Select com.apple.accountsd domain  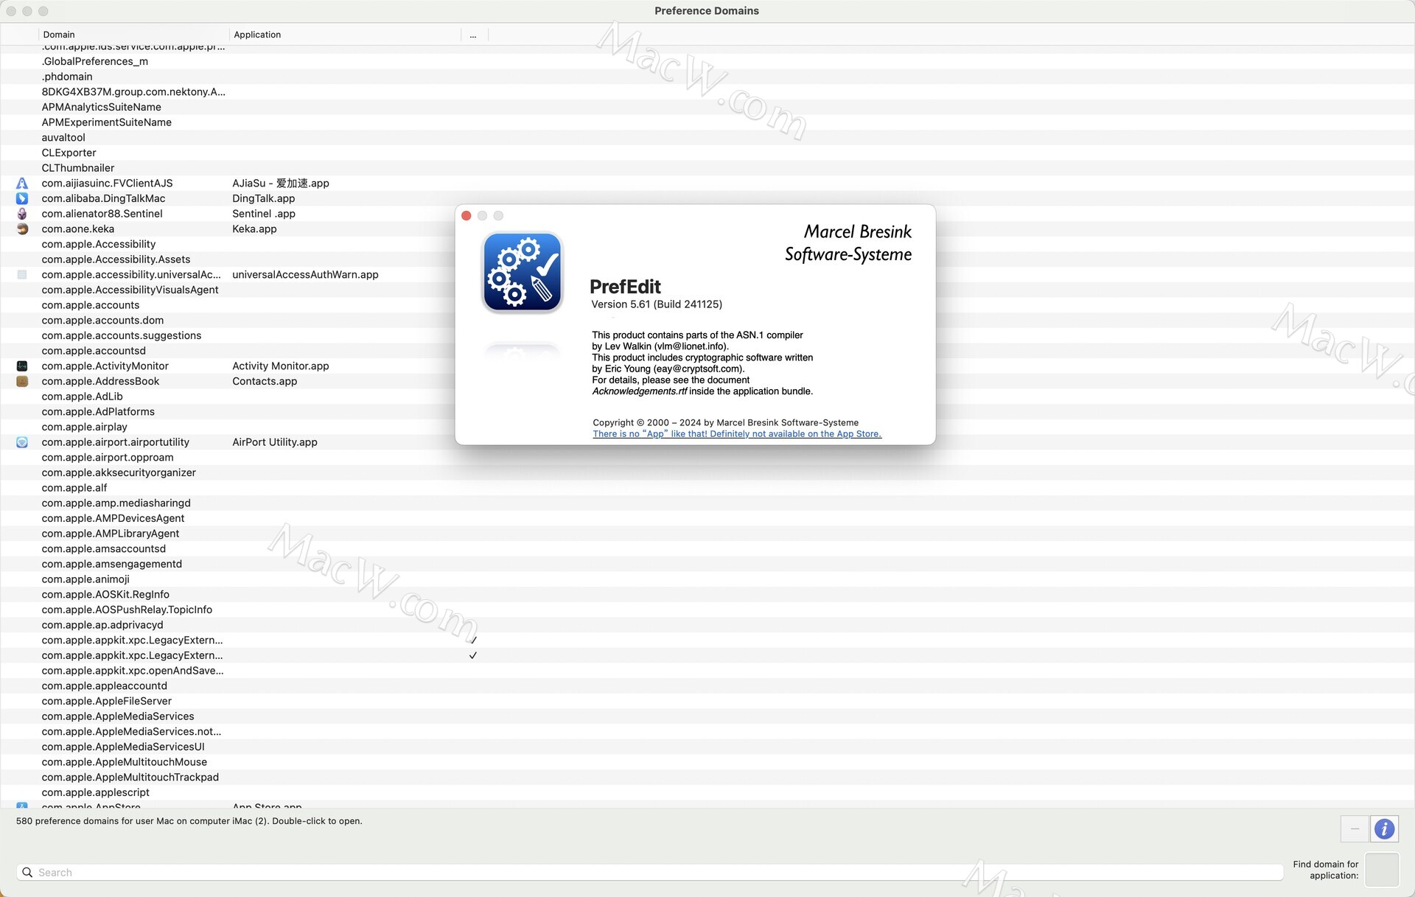click(x=94, y=351)
